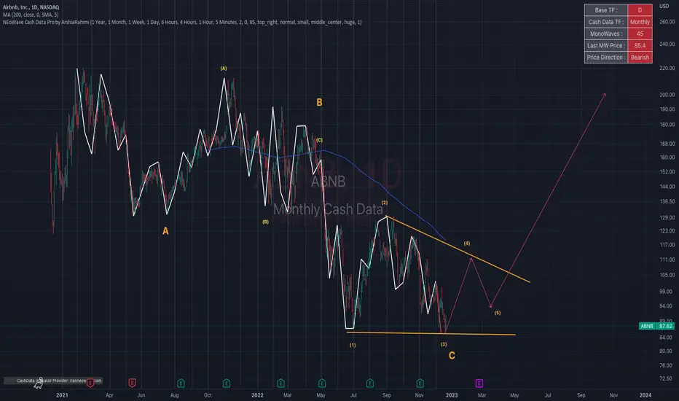Image resolution: width=679 pixels, height=401 pixels.
Task: Click the 2023 label on time axis
Action: [452, 395]
